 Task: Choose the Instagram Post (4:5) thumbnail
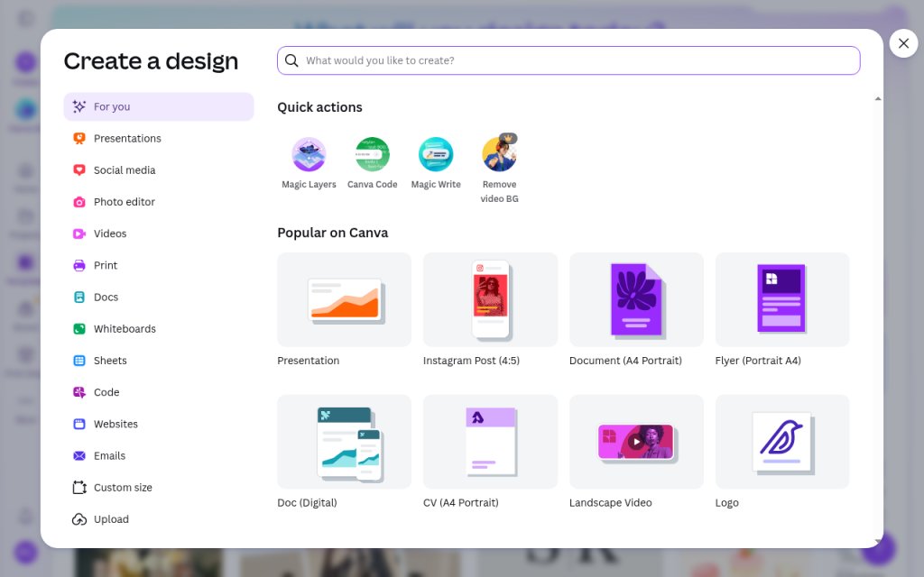[x=490, y=299]
